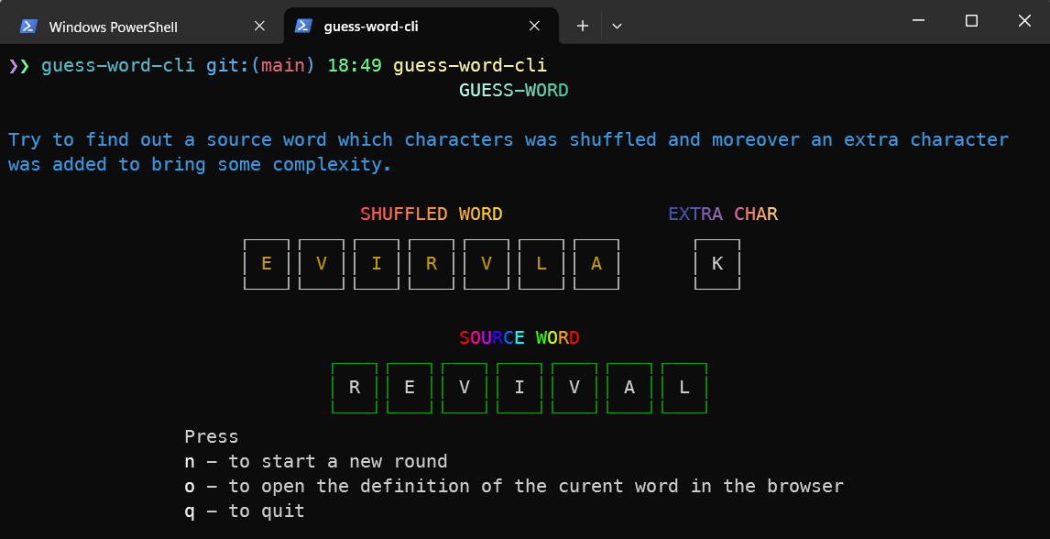
Task: Click the 'n – to start a new round' line
Action: 316,462
